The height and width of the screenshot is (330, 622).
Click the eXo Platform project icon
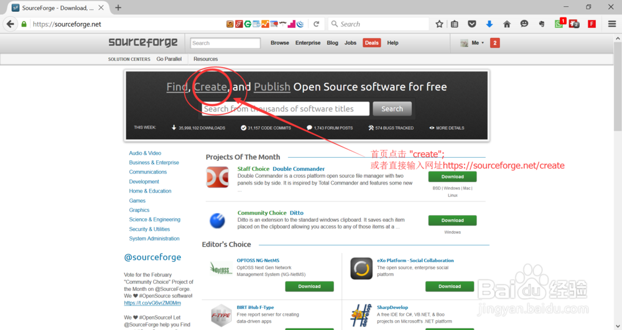coord(361,268)
